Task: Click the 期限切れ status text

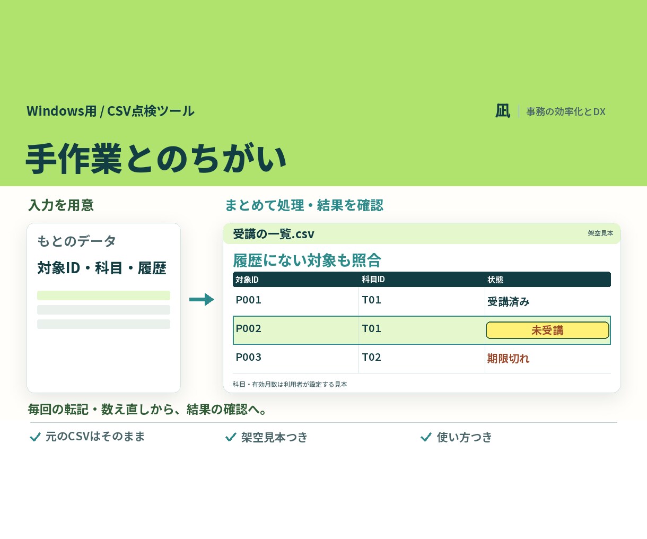Action: tap(509, 359)
